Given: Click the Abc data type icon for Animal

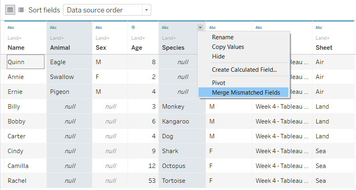Looking at the screenshot, I should [x=53, y=28].
